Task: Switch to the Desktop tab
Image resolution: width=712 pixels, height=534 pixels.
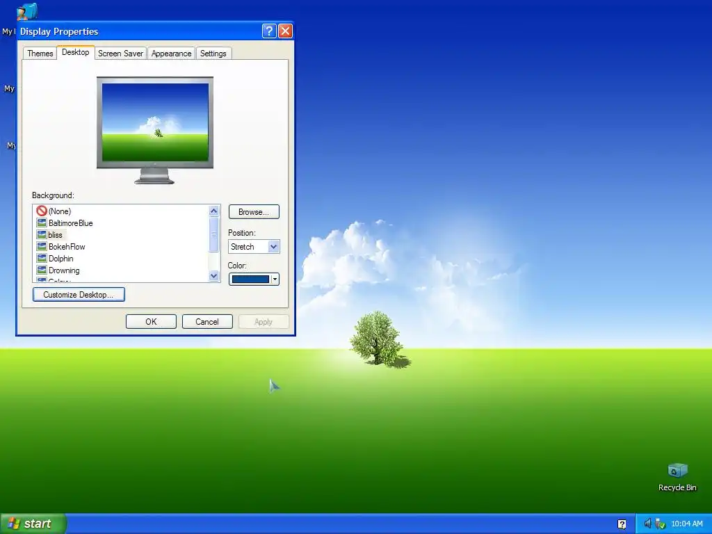Action: tap(75, 52)
